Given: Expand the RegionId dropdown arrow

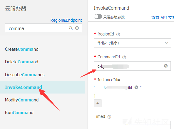Looking at the screenshot, I should pyautogui.click(x=166, y=43).
